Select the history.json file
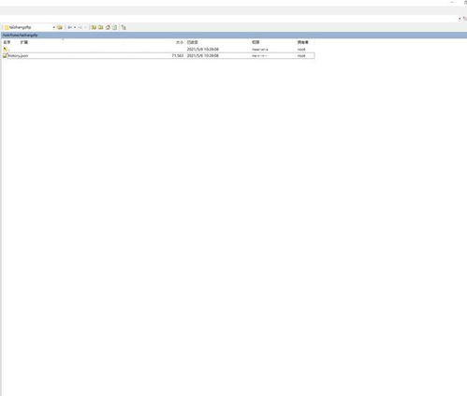This screenshot has height=396, width=467. tap(158, 55)
